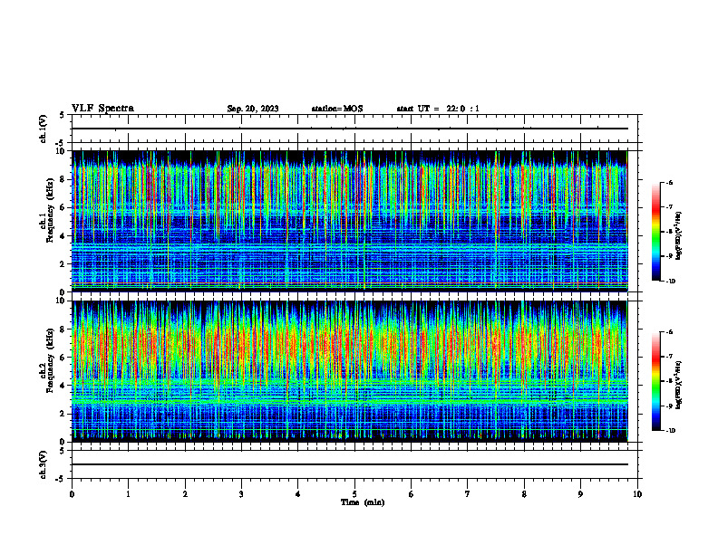The height and width of the screenshot is (554, 718).
Task: Click the "ch.1(V)" axis label
Action: coord(44,129)
